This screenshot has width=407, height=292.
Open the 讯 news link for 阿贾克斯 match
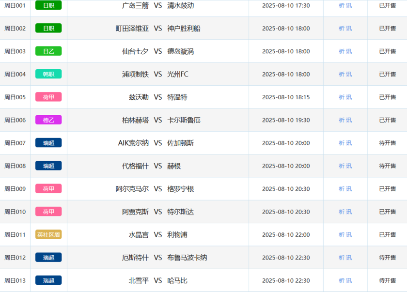click(x=349, y=212)
